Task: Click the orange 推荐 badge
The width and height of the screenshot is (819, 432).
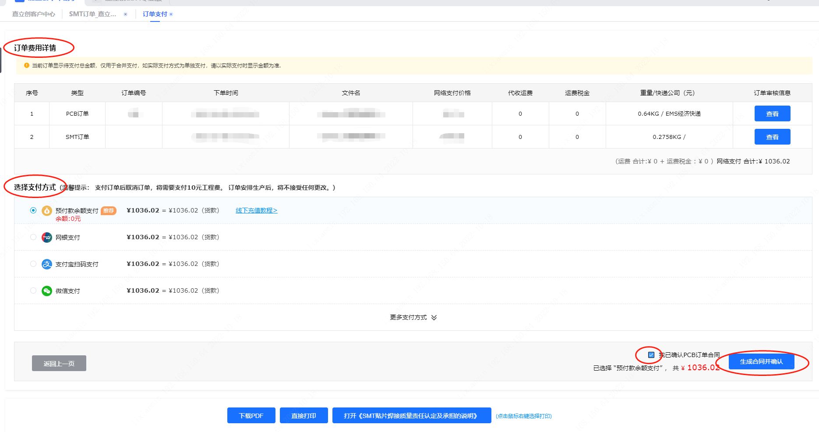Action: tap(109, 211)
